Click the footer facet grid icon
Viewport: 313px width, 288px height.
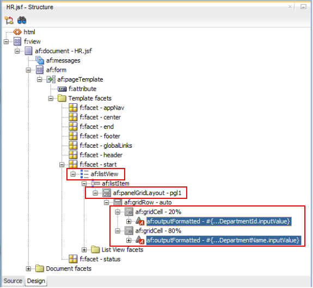pos(73,136)
